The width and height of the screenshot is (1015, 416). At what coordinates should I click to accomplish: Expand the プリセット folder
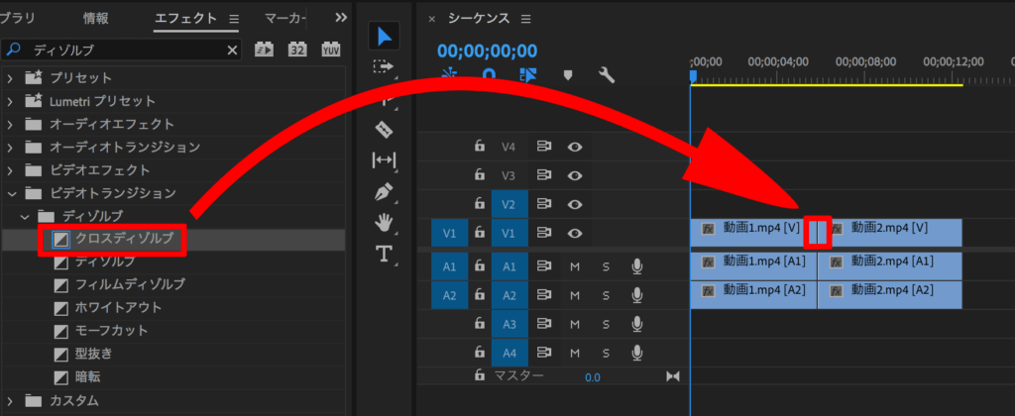tap(11, 77)
